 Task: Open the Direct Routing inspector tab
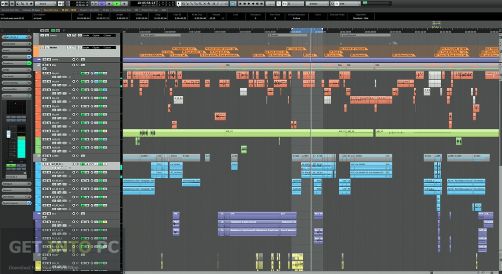[16, 83]
